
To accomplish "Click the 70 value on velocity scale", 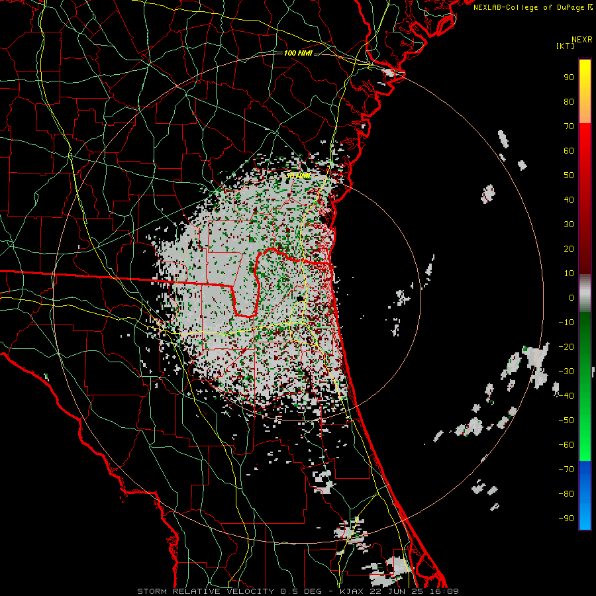I will coord(569,126).
